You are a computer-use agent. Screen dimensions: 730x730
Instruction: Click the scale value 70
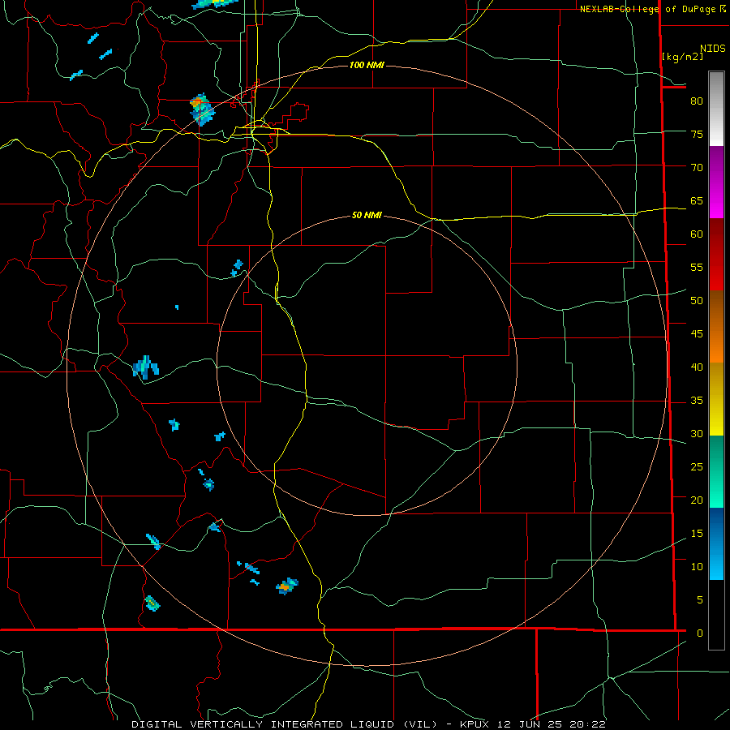[x=697, y=168]
